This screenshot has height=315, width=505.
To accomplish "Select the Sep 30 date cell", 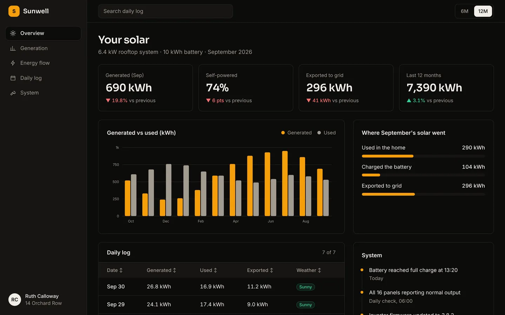I will pos(116,287).
